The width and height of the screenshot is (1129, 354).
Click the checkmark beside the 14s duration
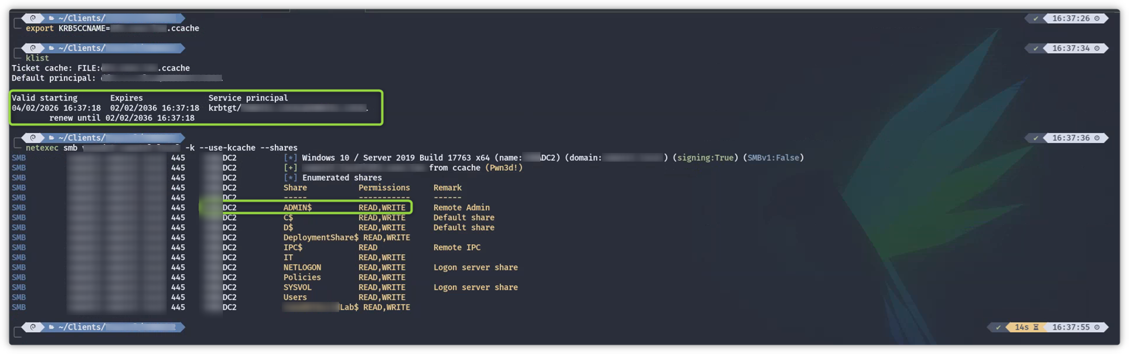coord(998,327)
